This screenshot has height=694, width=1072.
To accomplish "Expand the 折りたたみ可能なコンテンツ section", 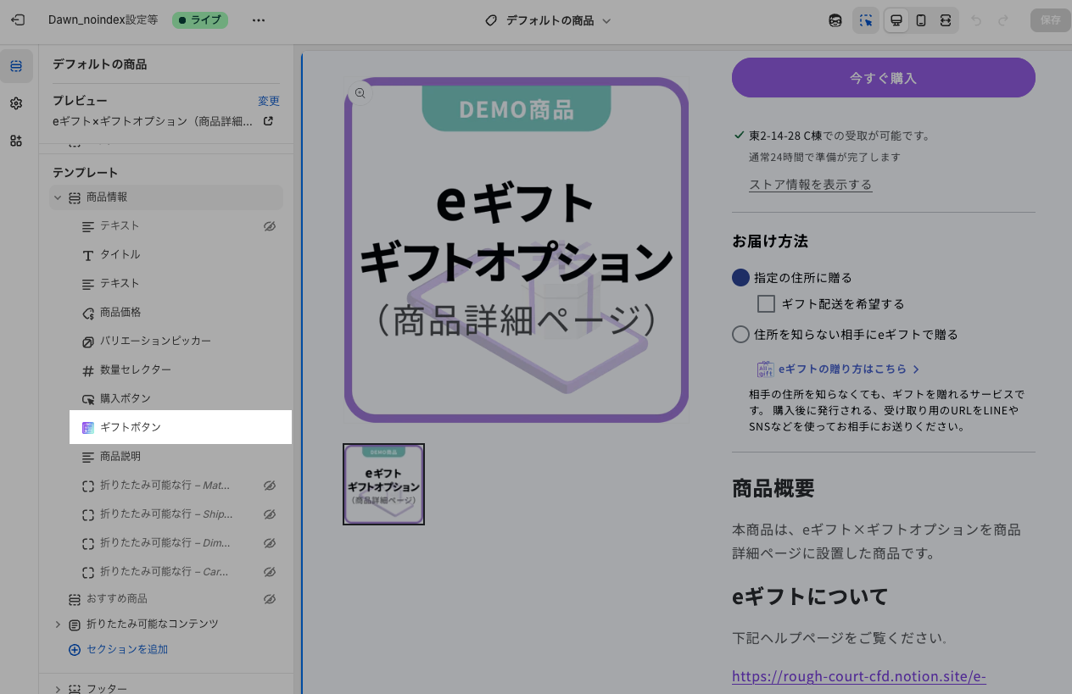I will (58, 625).
